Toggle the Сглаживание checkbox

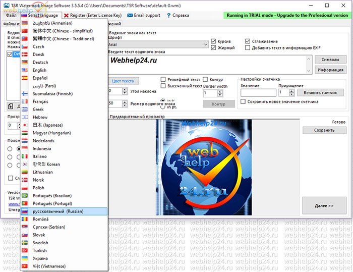(x=248, y=41)
